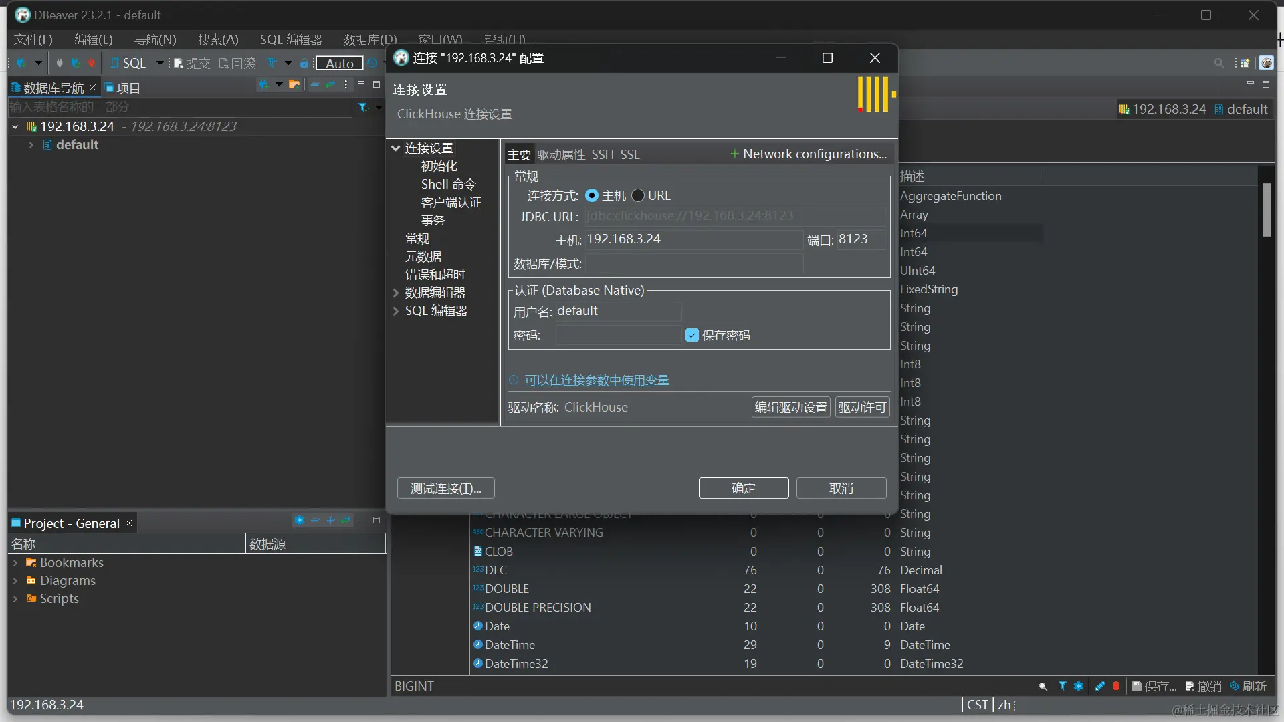The width and height of the screenshot is (1284, 722).
Task: Click the link-with-editor arrows icon in navigator
Action: pos(330,84)
